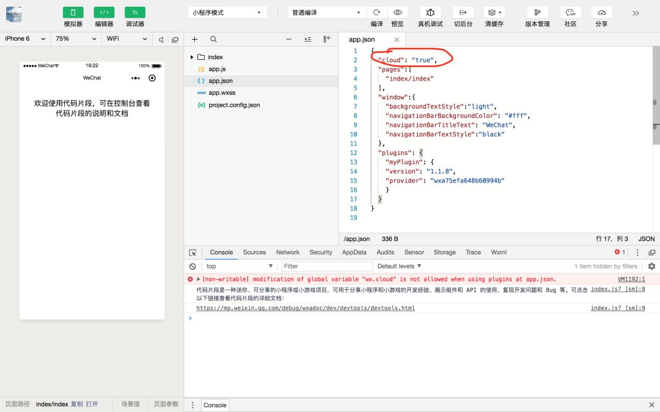The height and width of the screenshot is (412, 660).
Task: Open version management (版本管理)
Action: coord(538,13)
